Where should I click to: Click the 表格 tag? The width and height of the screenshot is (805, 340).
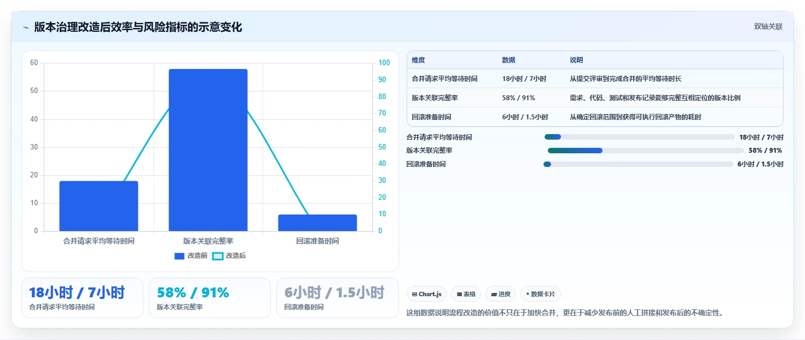pos(466,294)
